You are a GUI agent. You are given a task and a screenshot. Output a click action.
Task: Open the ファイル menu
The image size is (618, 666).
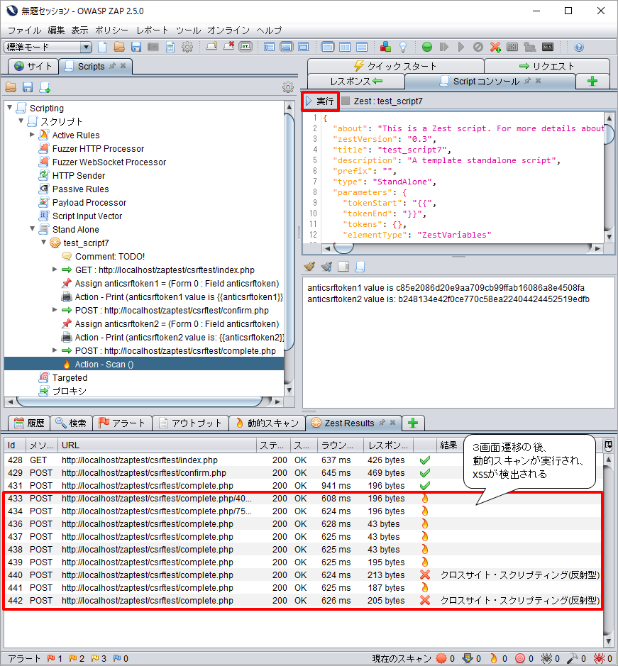coord(24,30)
